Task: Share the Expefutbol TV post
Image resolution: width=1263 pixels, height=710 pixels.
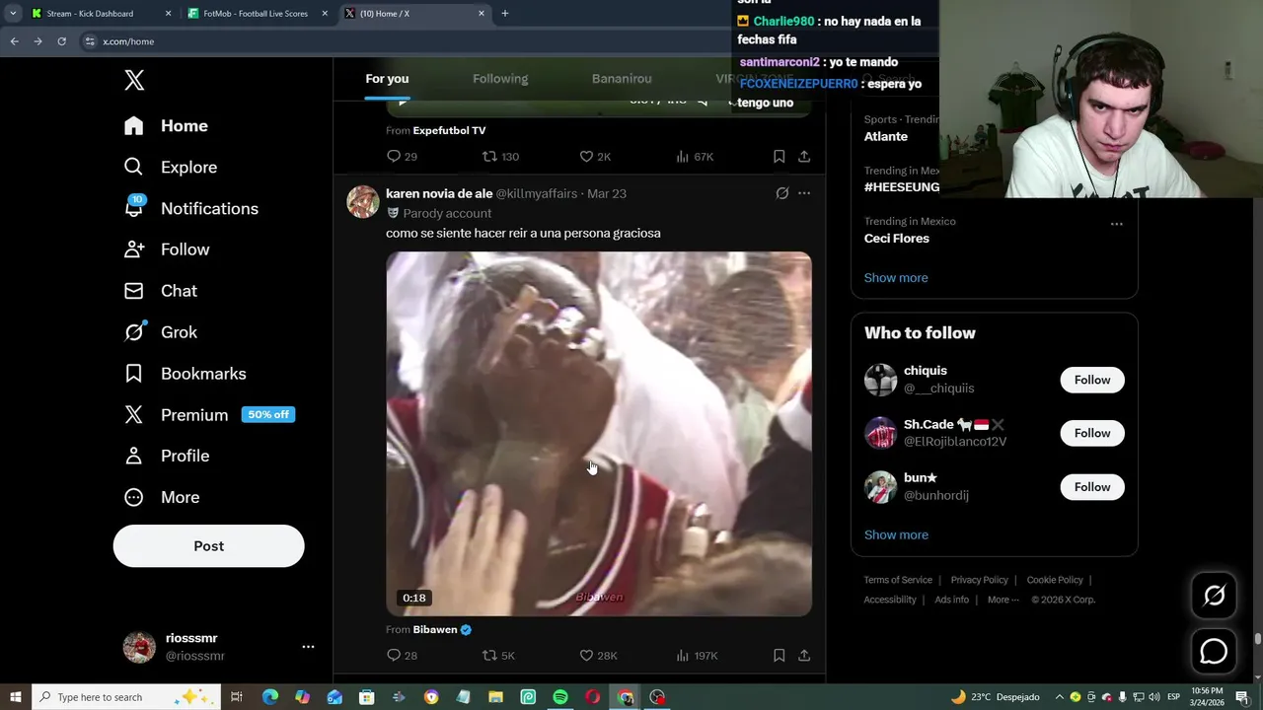Action: [x=804, y=157]
